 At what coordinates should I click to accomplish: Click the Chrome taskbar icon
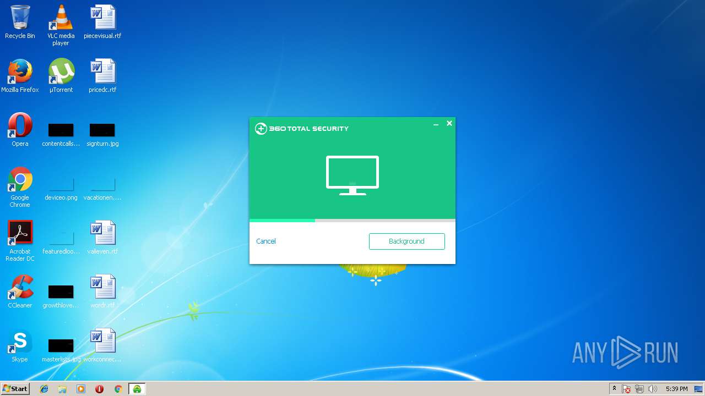(118, 389)
